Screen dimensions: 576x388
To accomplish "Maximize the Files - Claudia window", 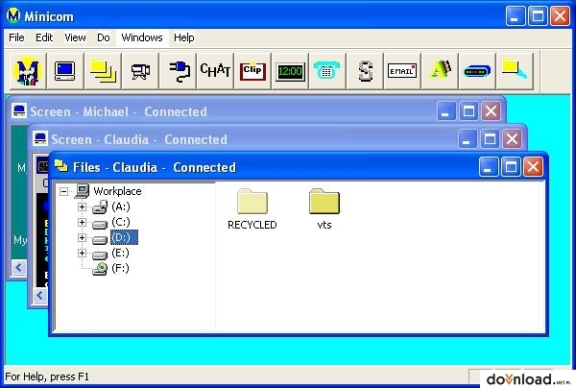I will pyautogui.click(x=511, y=167).
